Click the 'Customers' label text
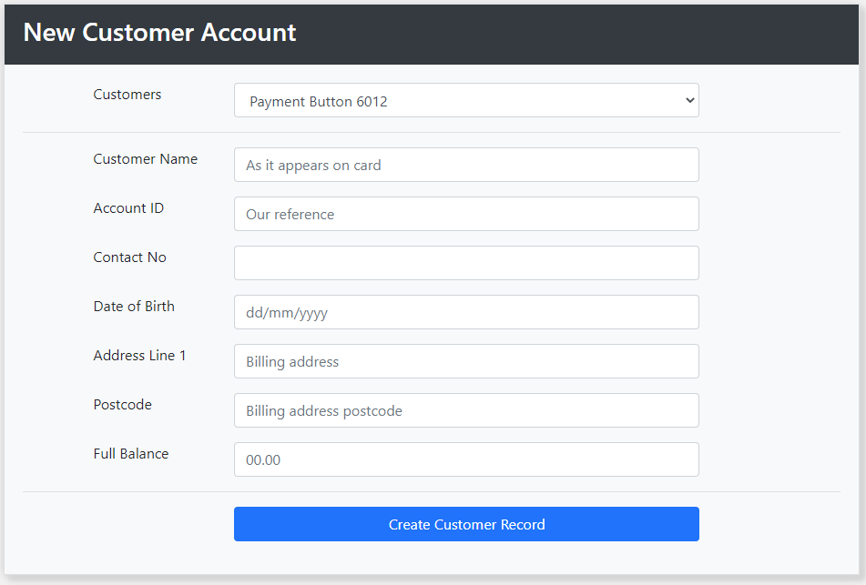This screenshot has width=866, height=585. tap(127, 95)
